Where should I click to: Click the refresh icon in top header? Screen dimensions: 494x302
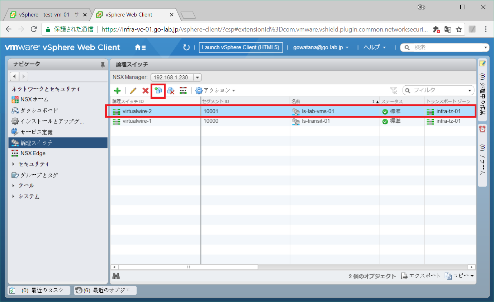(x=186, y=47)
